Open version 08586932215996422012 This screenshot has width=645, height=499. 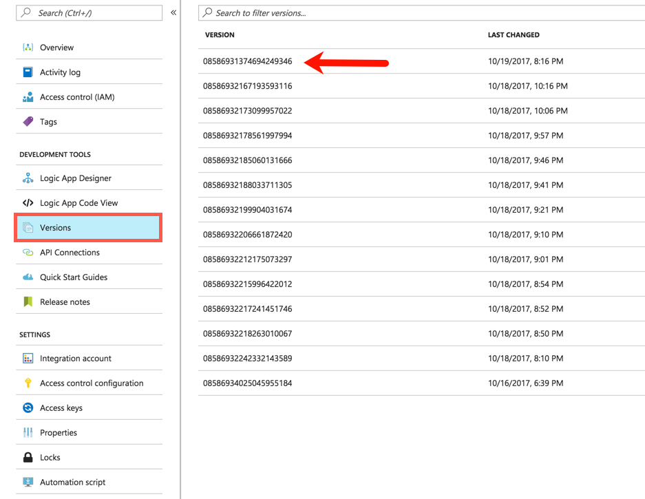tap(247, 284)
